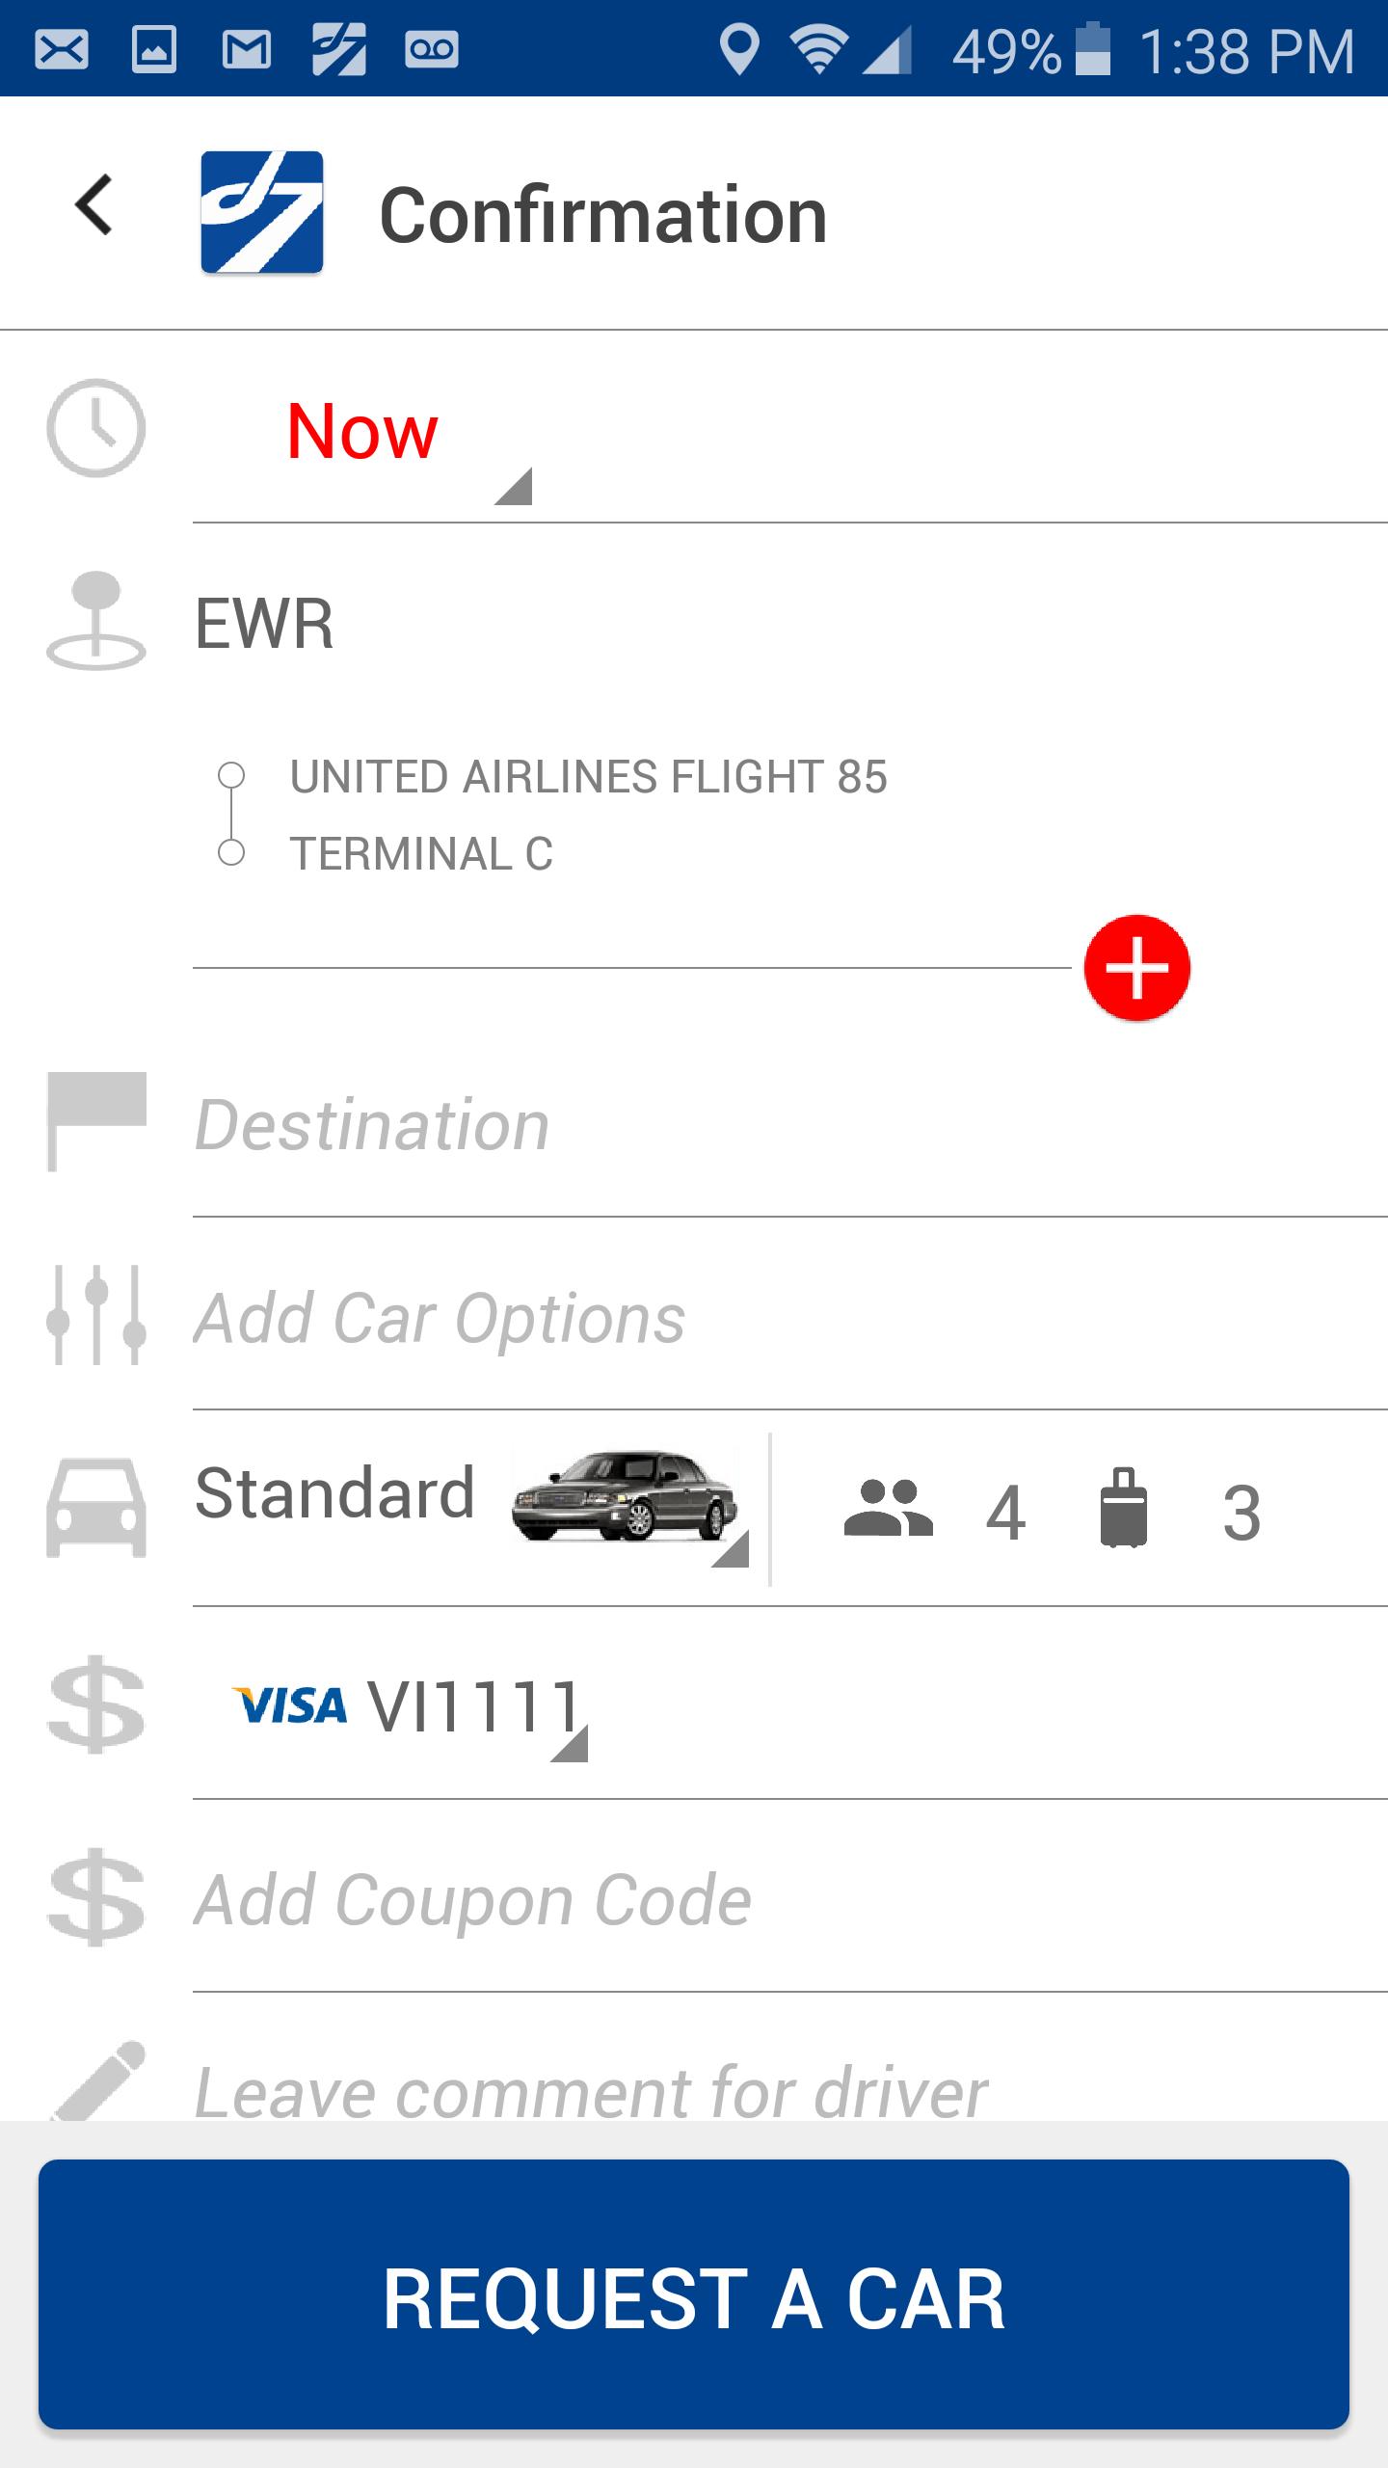
Task: Tap the app logo next to Confirmation
Action: (261, 213)
